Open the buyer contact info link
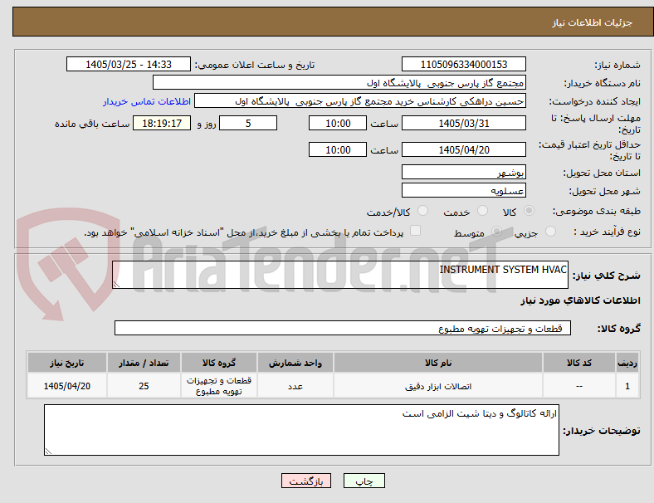 coord(147,101)
